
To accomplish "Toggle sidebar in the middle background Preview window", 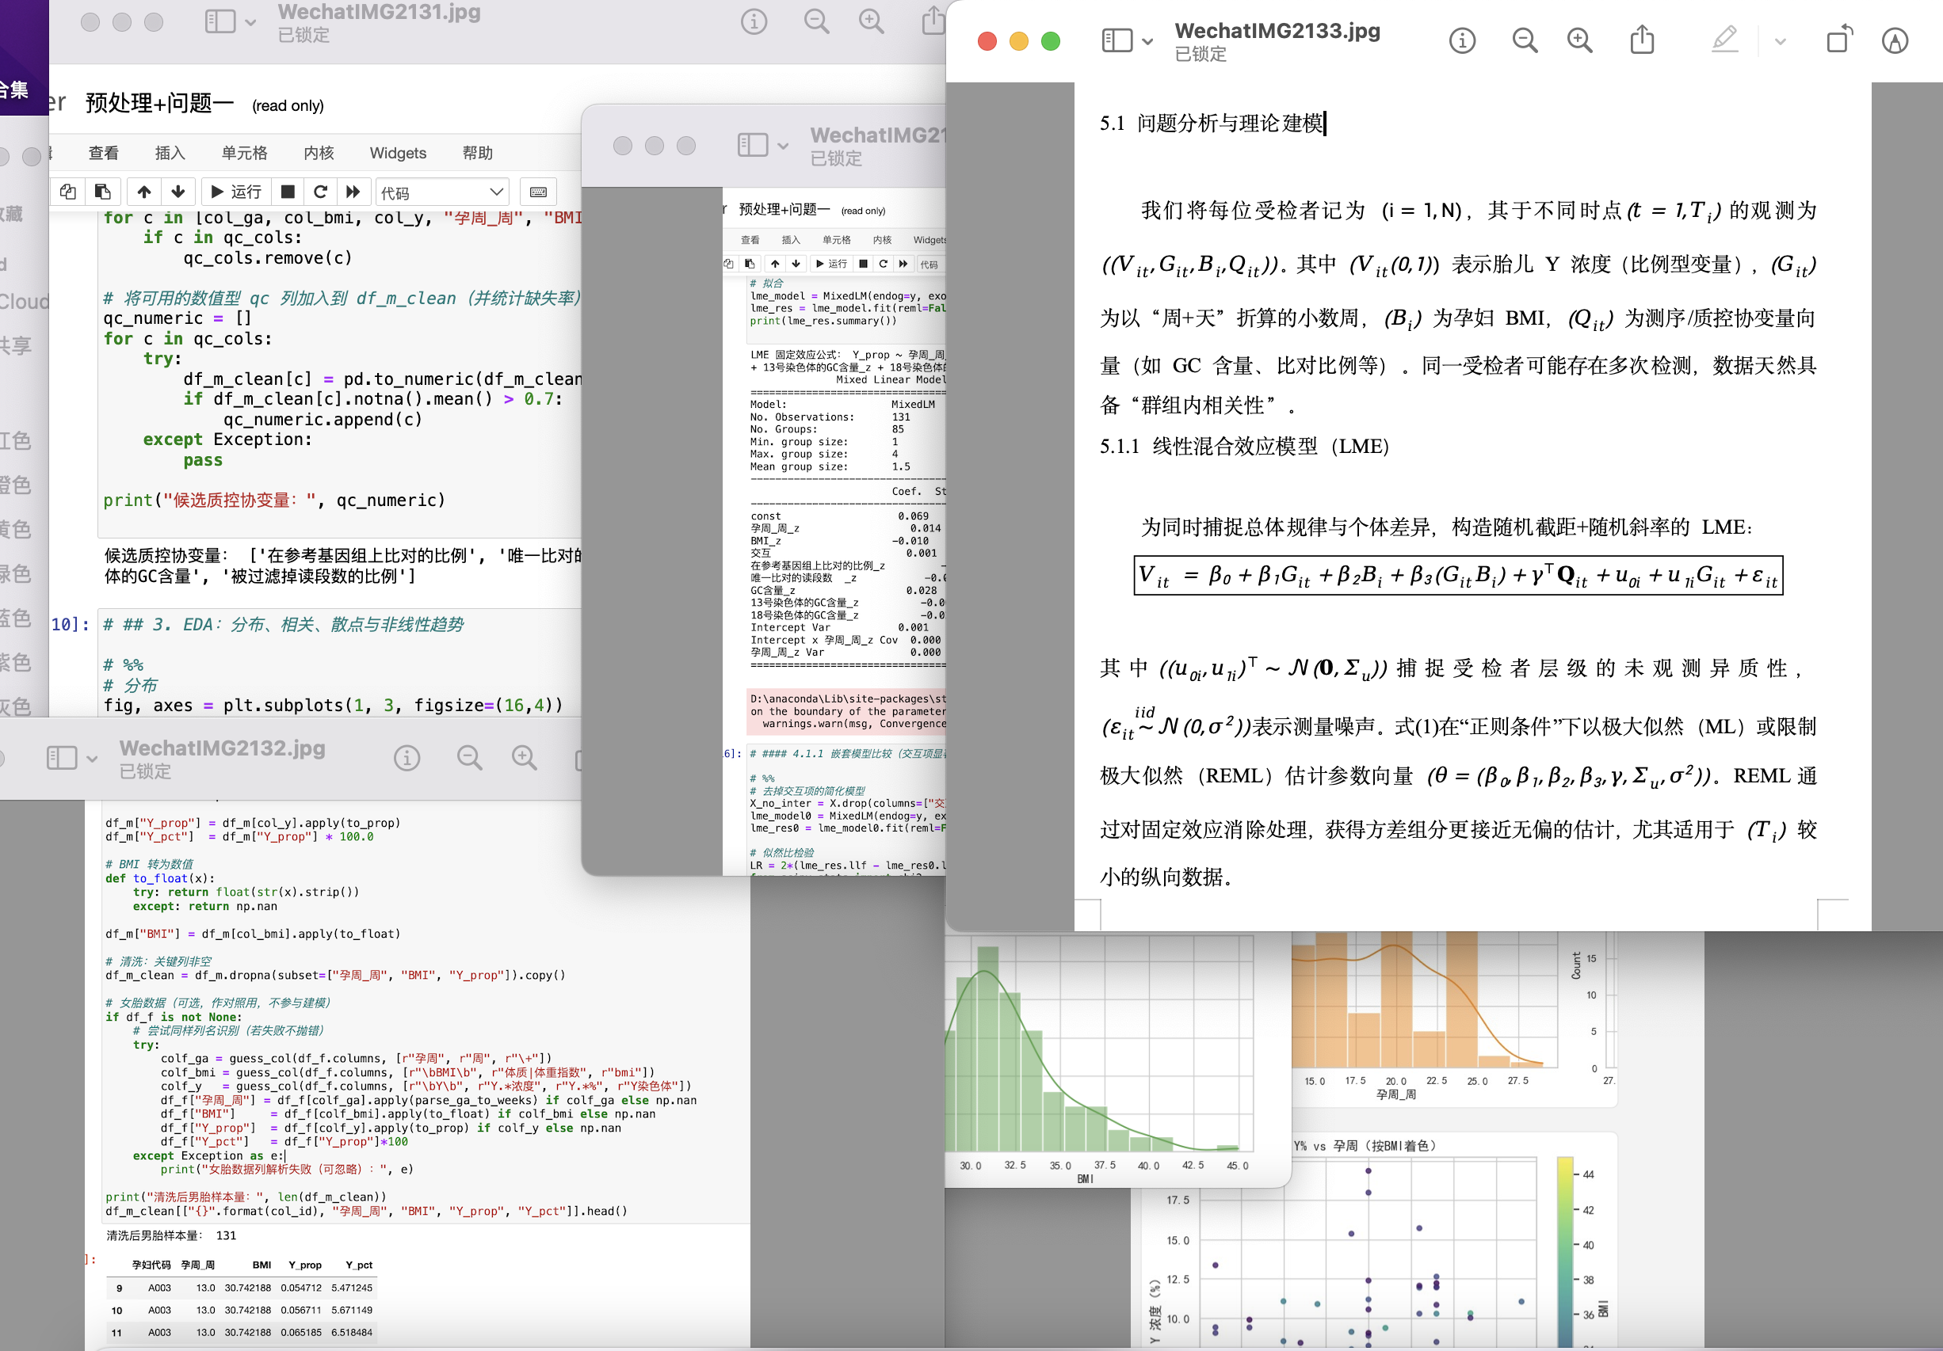I will (752, 145).
